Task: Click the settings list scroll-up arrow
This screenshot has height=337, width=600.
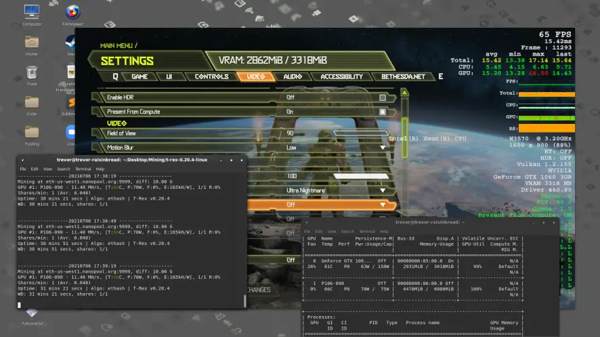Action: (x=404, y=92)
